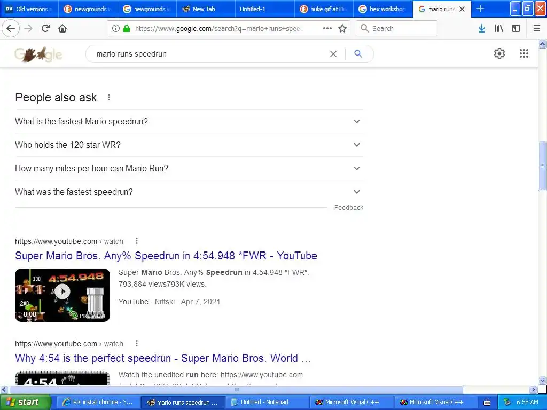
Task: Switch to the last Microsoft Visual C++ taskbar window
Action: tap(436, 402)
